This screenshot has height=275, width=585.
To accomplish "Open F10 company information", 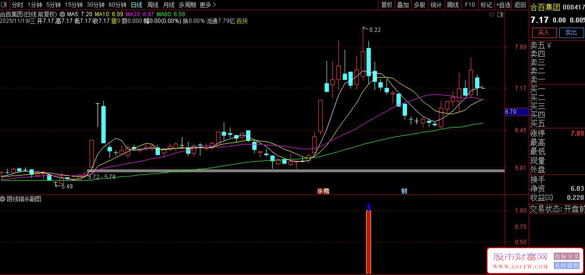I will tap(470, 5).
